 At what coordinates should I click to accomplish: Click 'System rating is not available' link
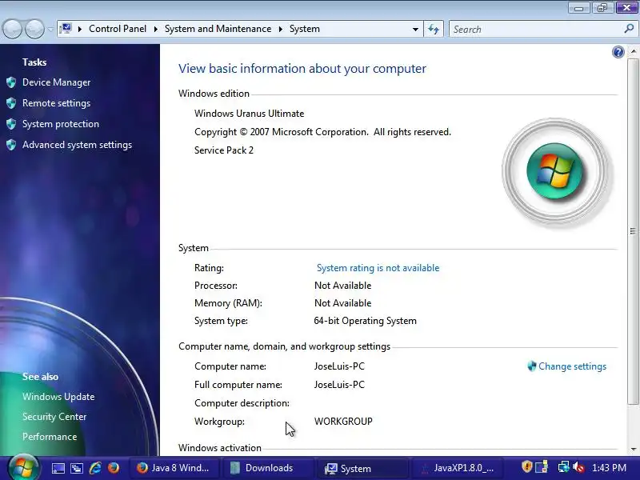point(378,268)
